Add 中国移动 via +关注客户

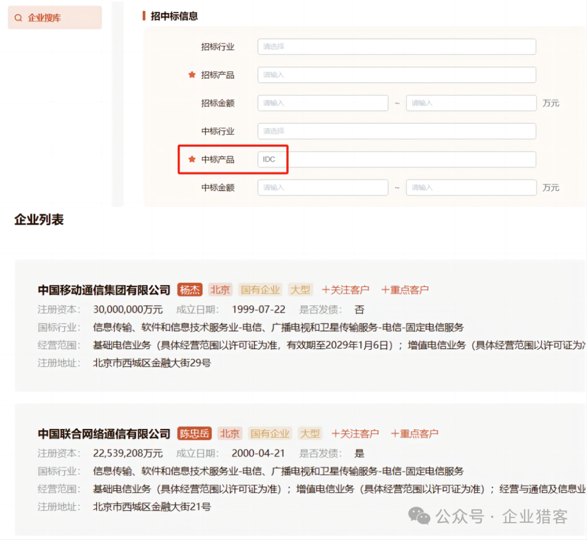(345, 290)
